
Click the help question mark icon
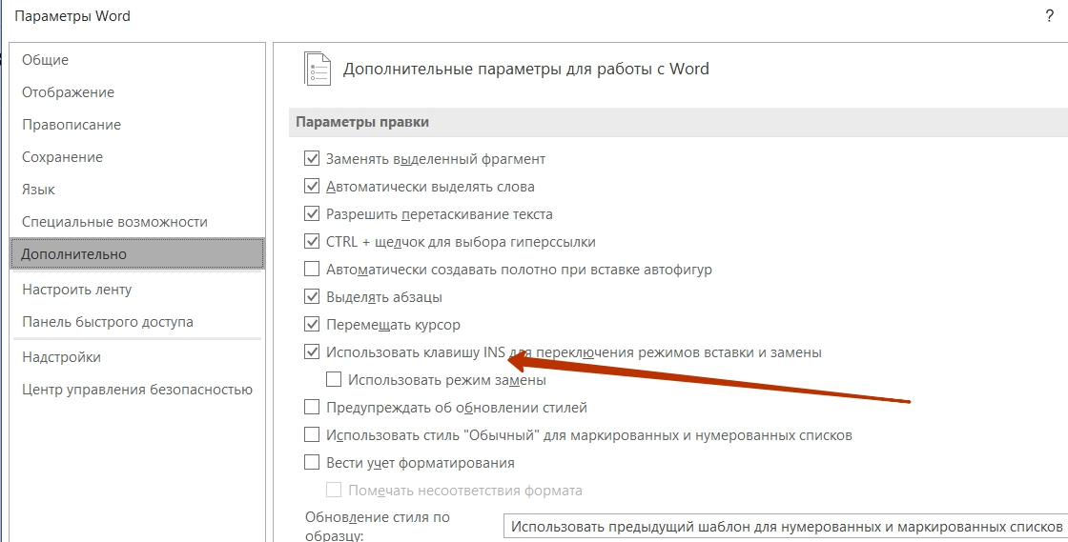1049,16
